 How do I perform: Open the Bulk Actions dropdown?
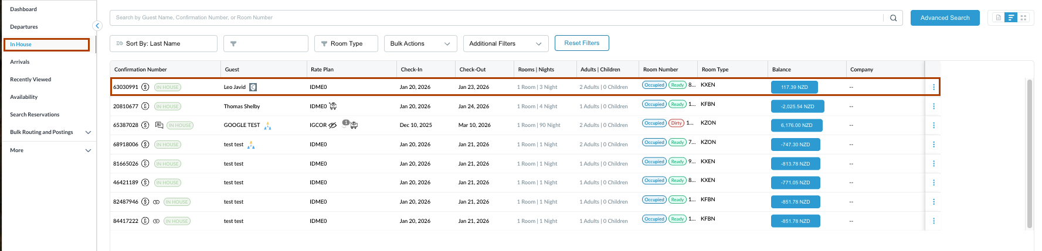[420, 44]
